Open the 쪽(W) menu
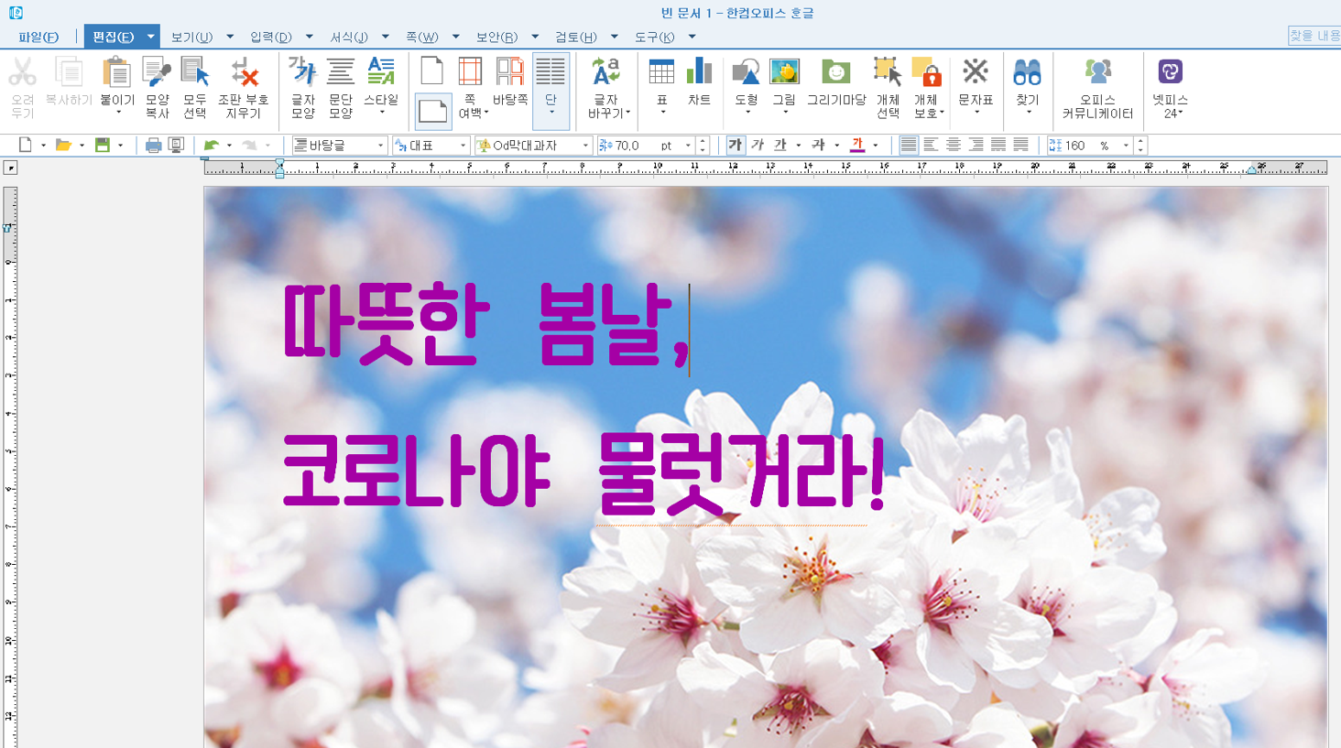Image resolution: width=1341 pixels, height=748 pixels. [422, 37]
